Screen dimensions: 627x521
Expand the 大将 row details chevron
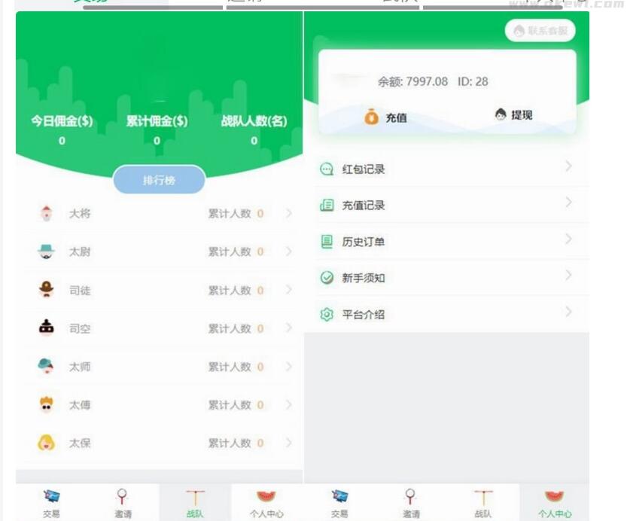click(287, 214)
